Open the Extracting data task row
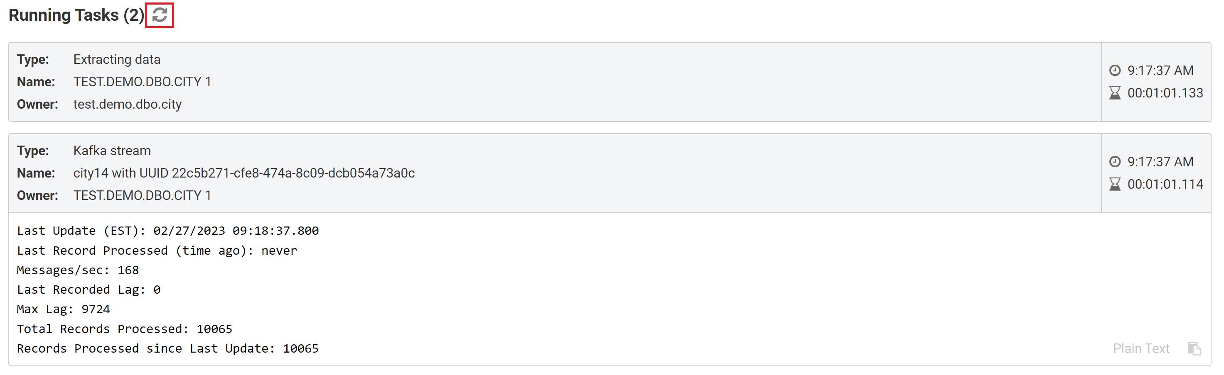Image resolution: width=1224 pixels, height=375 pixels. [555, 82]
